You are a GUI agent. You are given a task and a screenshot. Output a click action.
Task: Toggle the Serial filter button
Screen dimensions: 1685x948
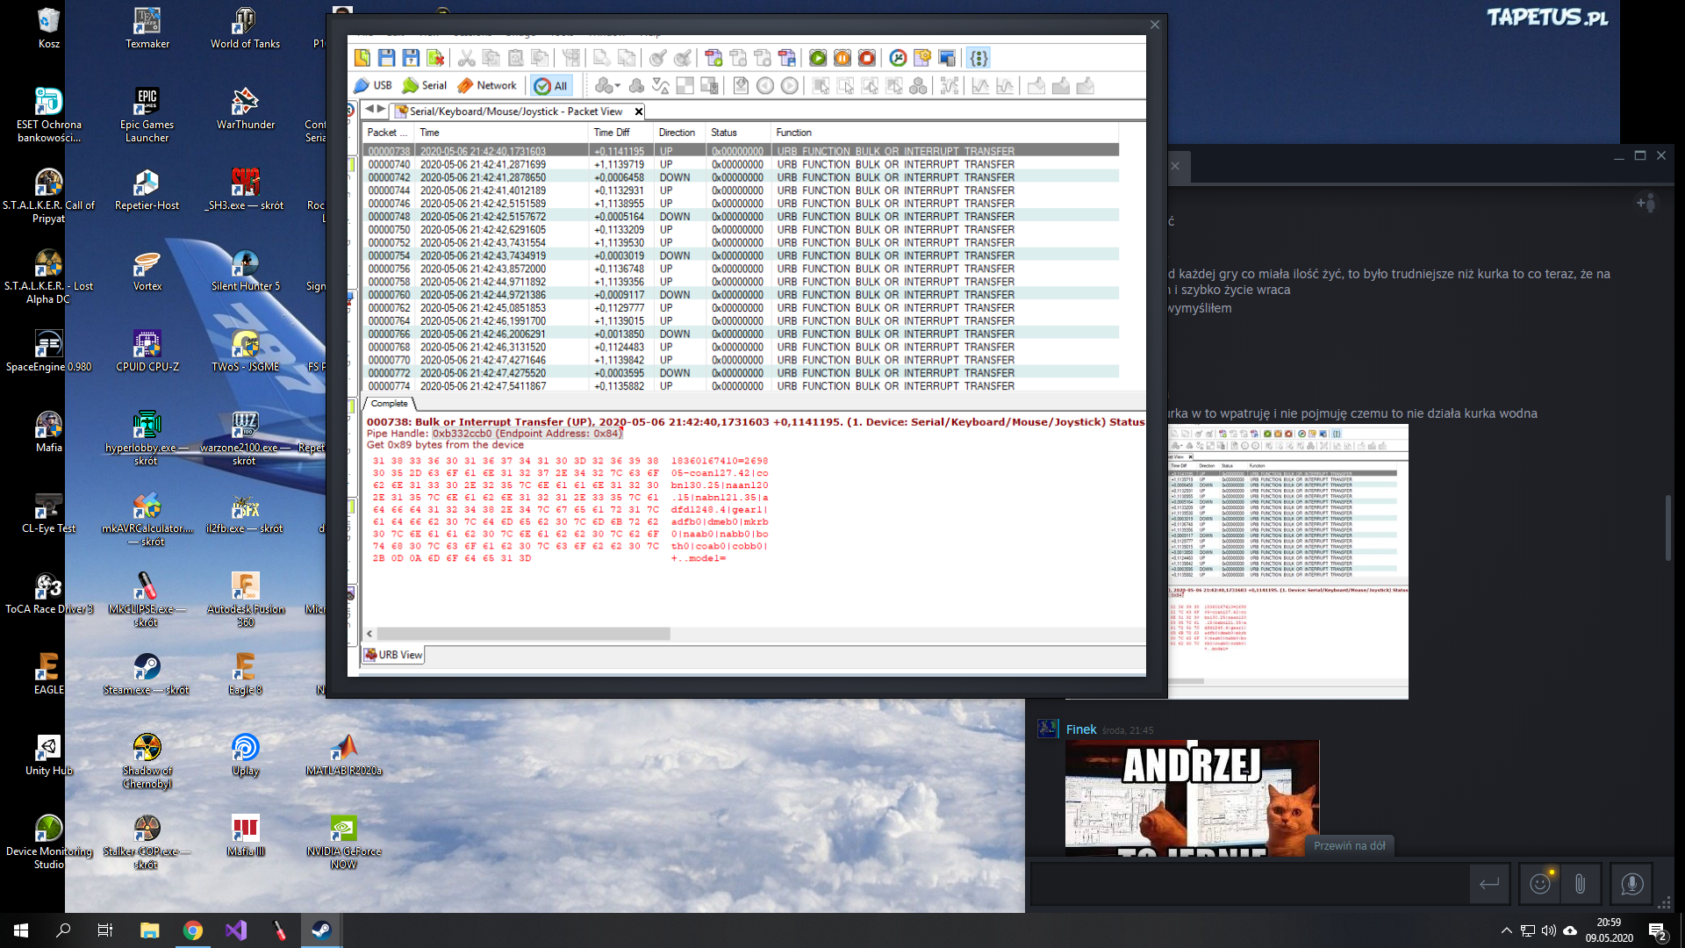[x=425, y=85]
